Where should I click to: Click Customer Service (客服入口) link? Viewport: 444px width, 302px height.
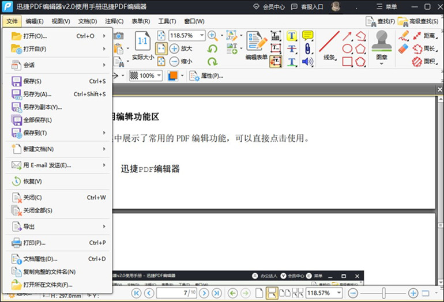pyautogui.click(x=307, y=6)
